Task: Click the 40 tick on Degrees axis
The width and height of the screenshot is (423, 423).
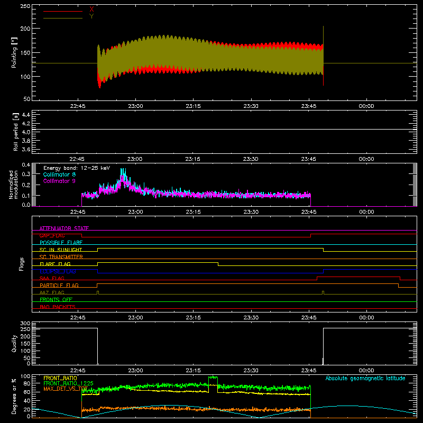Action: point(27,401)
